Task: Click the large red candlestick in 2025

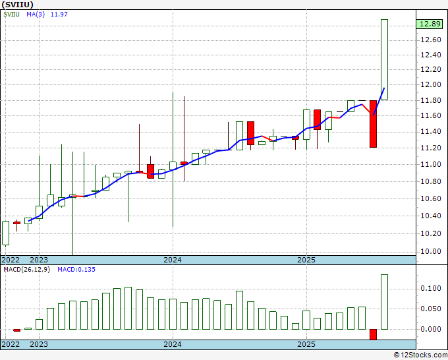Action: coord(373,123)
